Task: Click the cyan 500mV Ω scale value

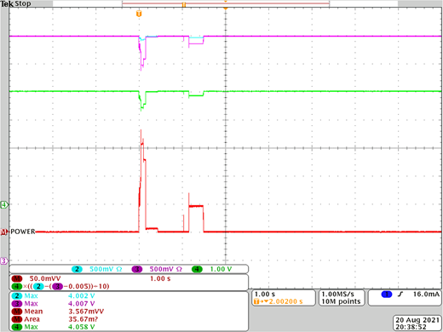Action: coord(106,269)
